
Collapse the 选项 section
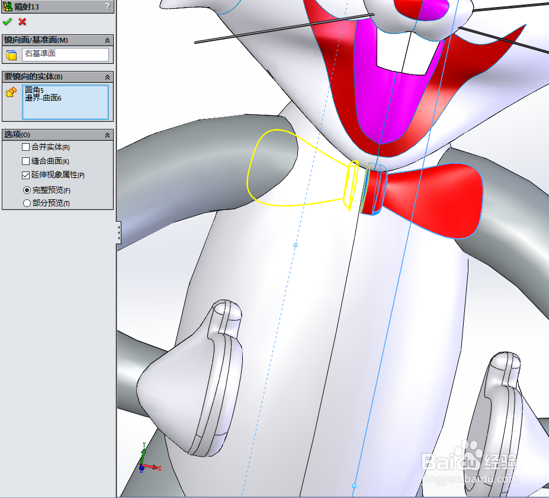[107, 135]
